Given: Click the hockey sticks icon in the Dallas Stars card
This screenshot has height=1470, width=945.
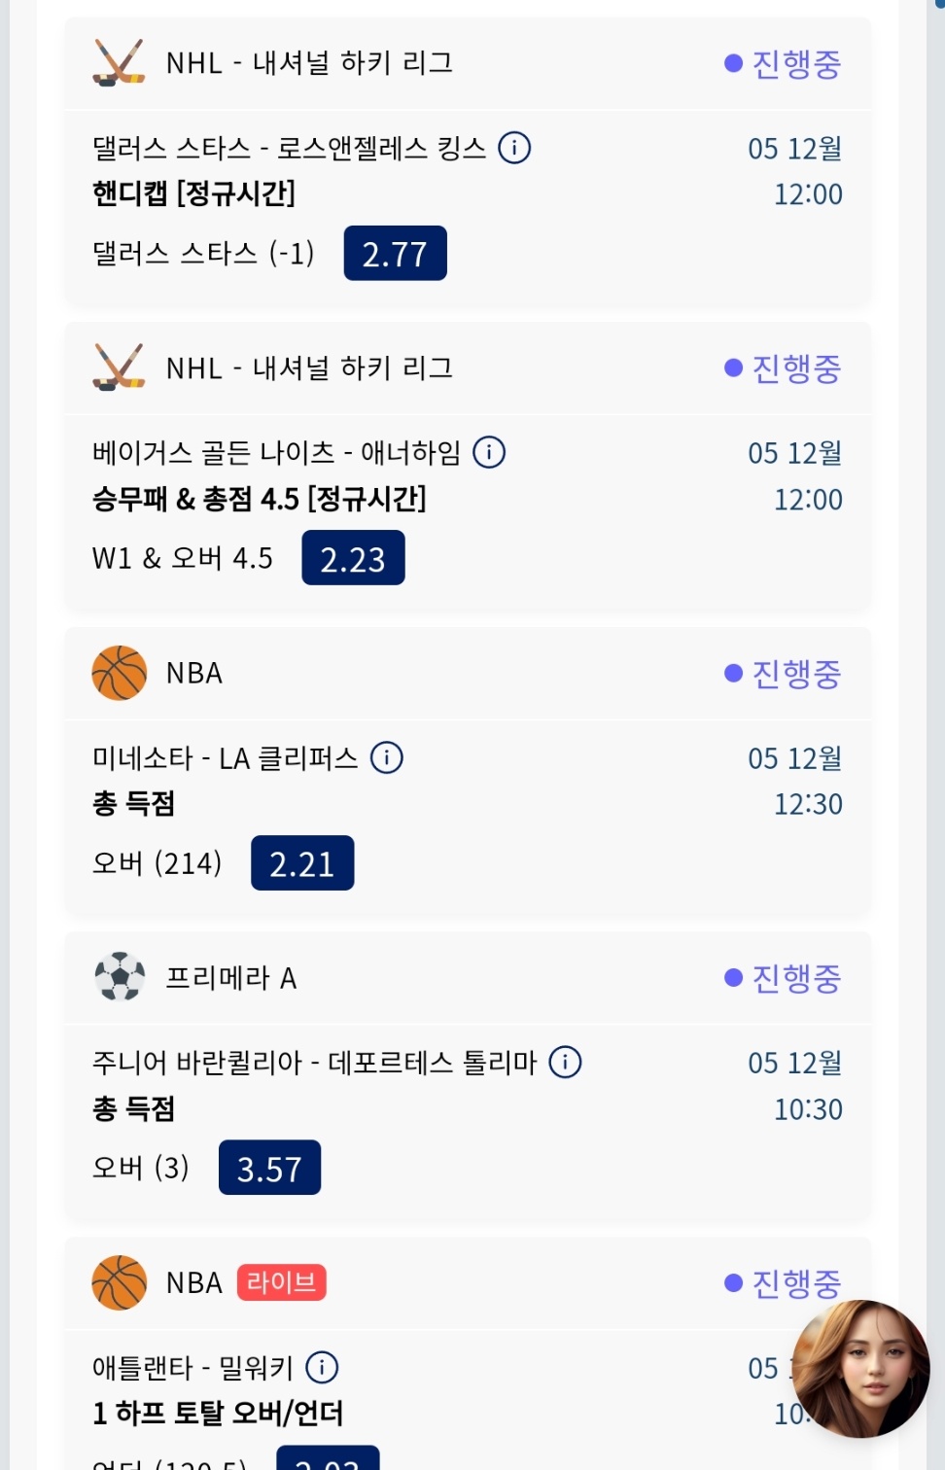Looking at the screenshot, I should [x=119, y=63].
